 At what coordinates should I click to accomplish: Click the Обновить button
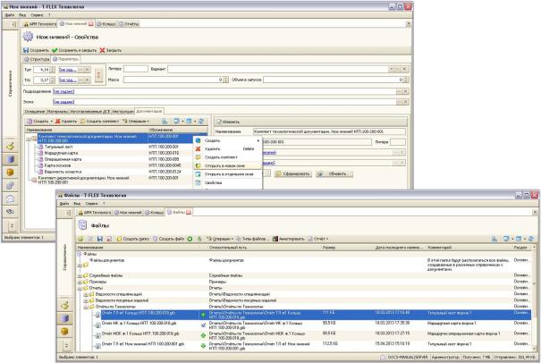point(334,174)
